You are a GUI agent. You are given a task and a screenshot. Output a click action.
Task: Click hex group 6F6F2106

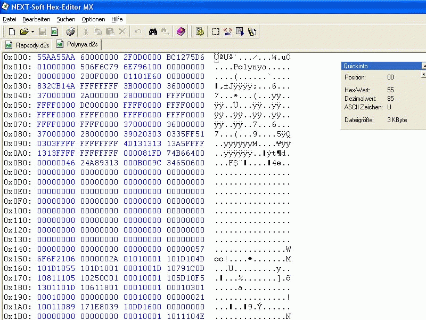click(x=56, y=259)
